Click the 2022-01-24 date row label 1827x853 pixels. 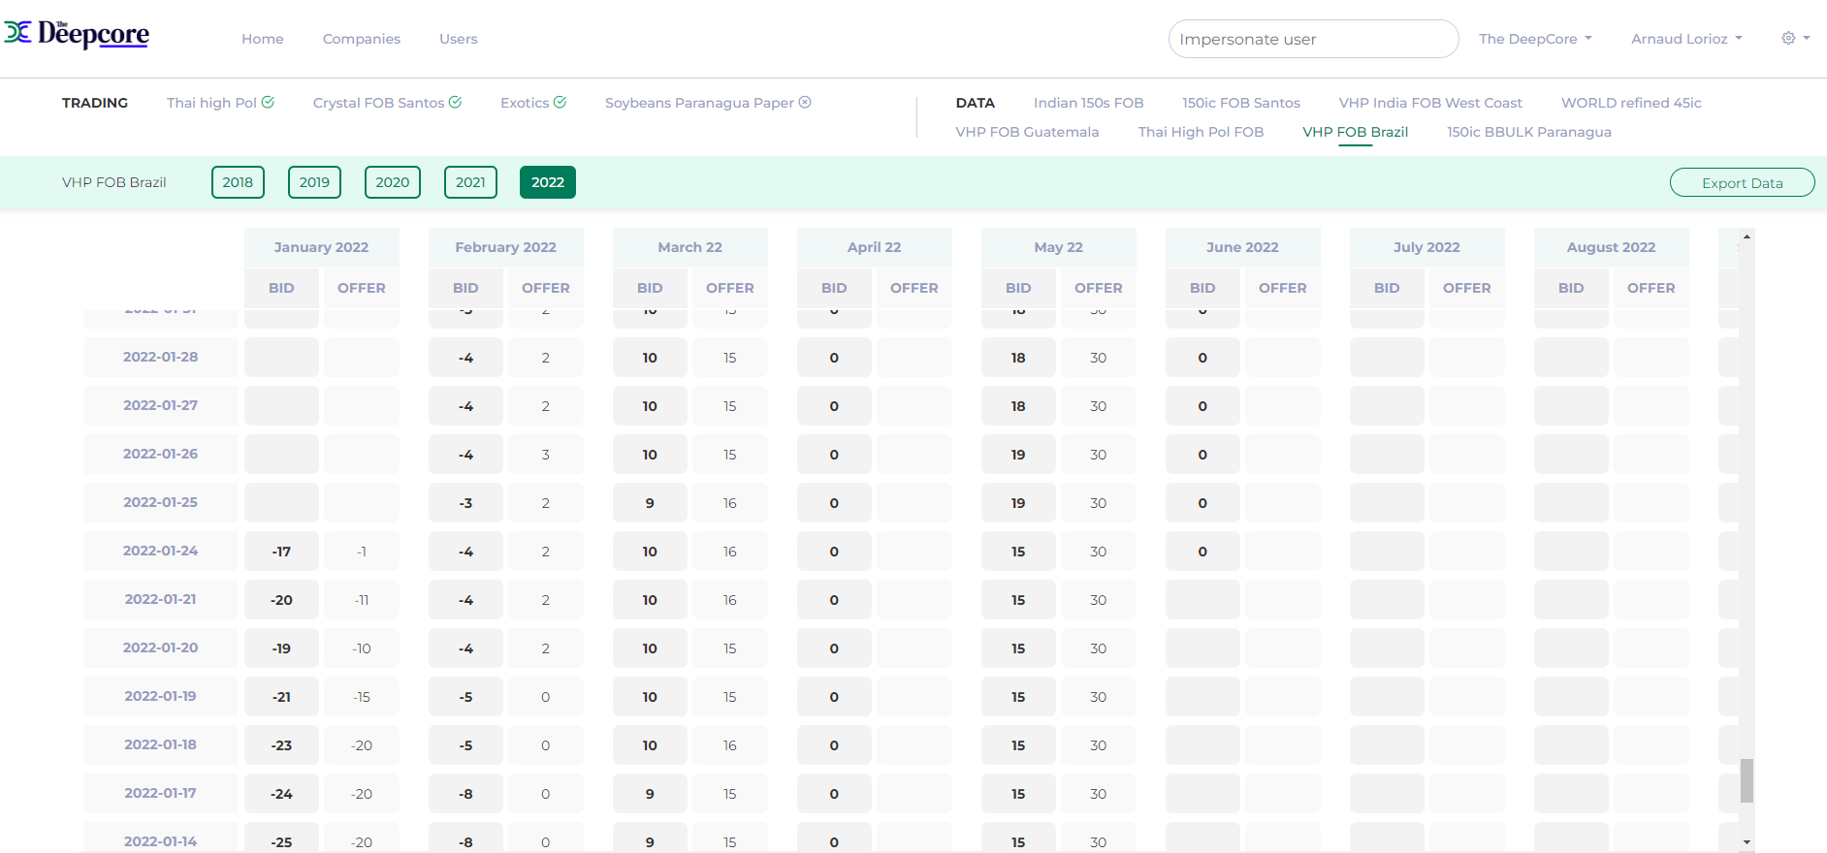tap(160, 551)
